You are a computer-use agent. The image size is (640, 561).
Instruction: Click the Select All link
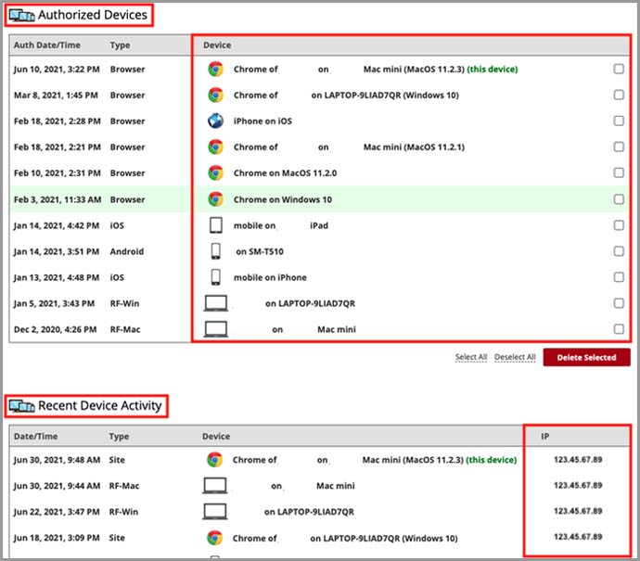point(471,357)
